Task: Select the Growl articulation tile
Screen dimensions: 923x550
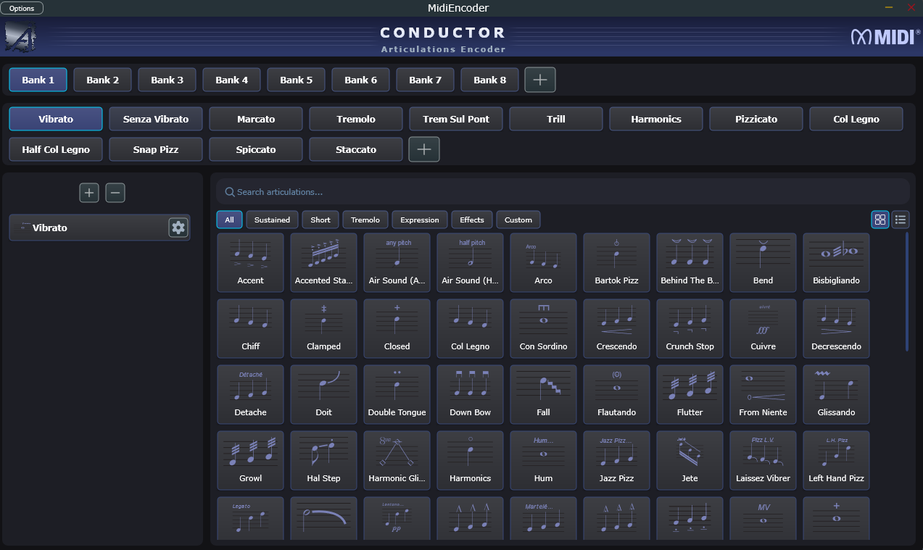Action: tap(250, 460)
